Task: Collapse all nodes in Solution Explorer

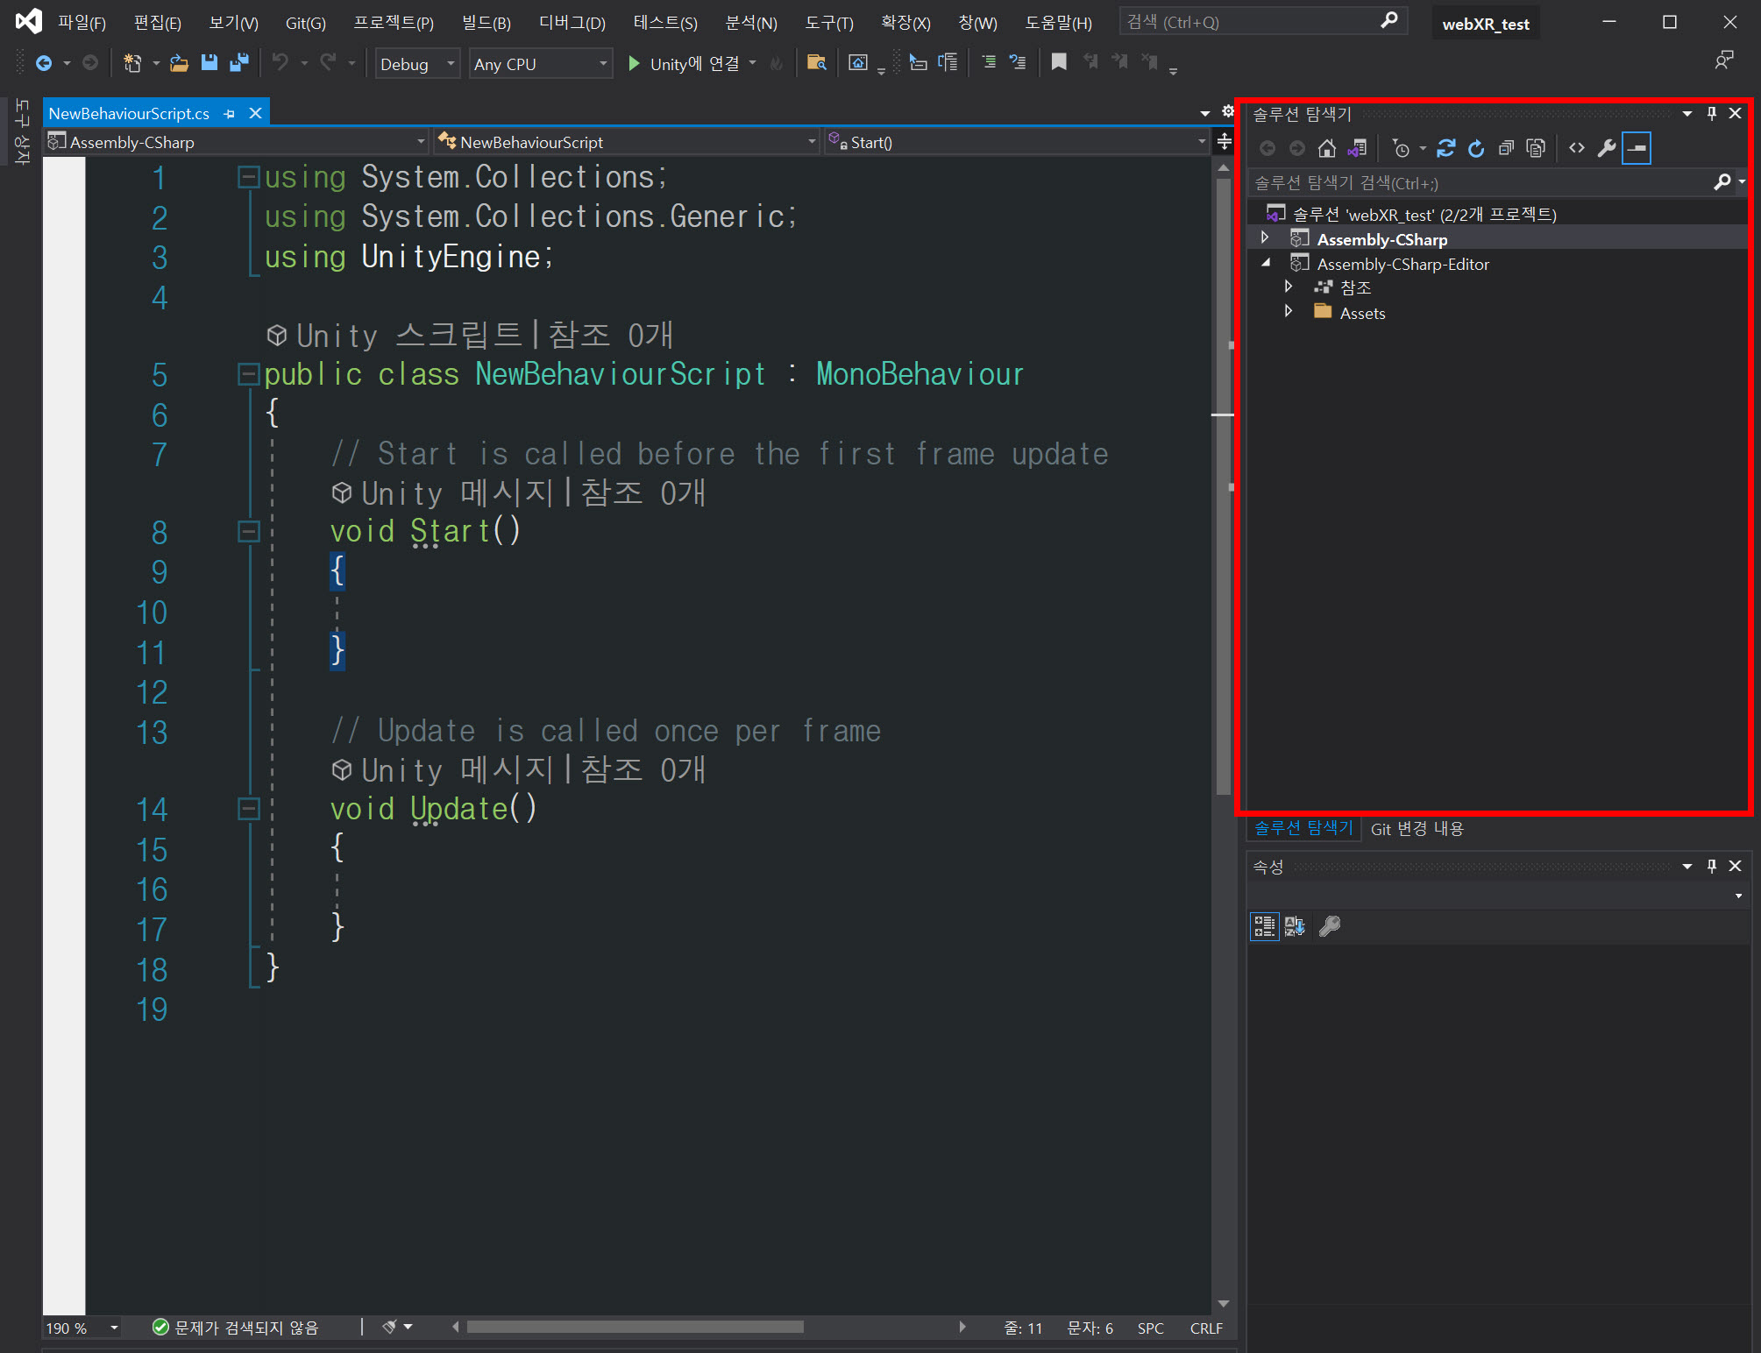Action: (x=1506, y=149)
